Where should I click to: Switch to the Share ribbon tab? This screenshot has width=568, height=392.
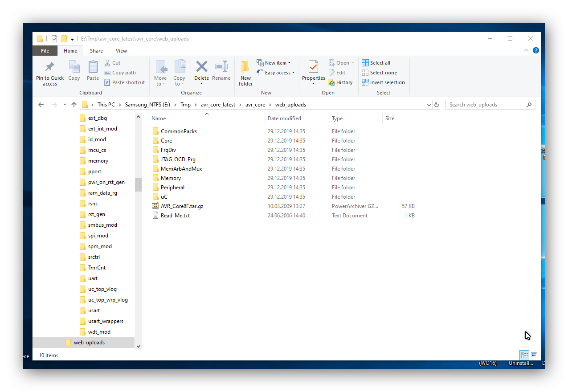tap(96, 51)
